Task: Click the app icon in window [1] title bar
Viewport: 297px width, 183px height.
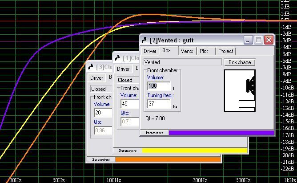Action: tap(117, 57)
